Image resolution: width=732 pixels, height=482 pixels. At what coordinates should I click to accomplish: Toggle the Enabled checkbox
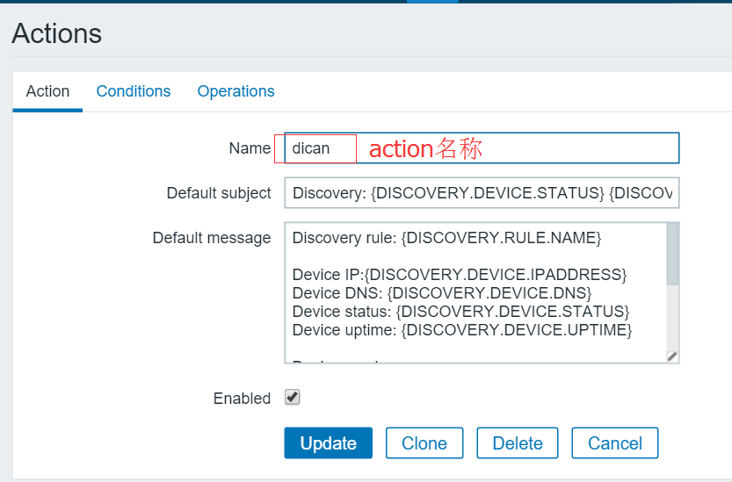(293, 398)
